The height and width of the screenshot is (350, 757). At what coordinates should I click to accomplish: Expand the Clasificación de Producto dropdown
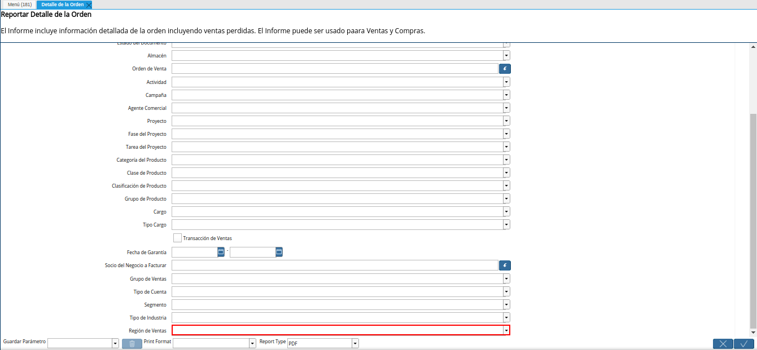pos(506,186)
